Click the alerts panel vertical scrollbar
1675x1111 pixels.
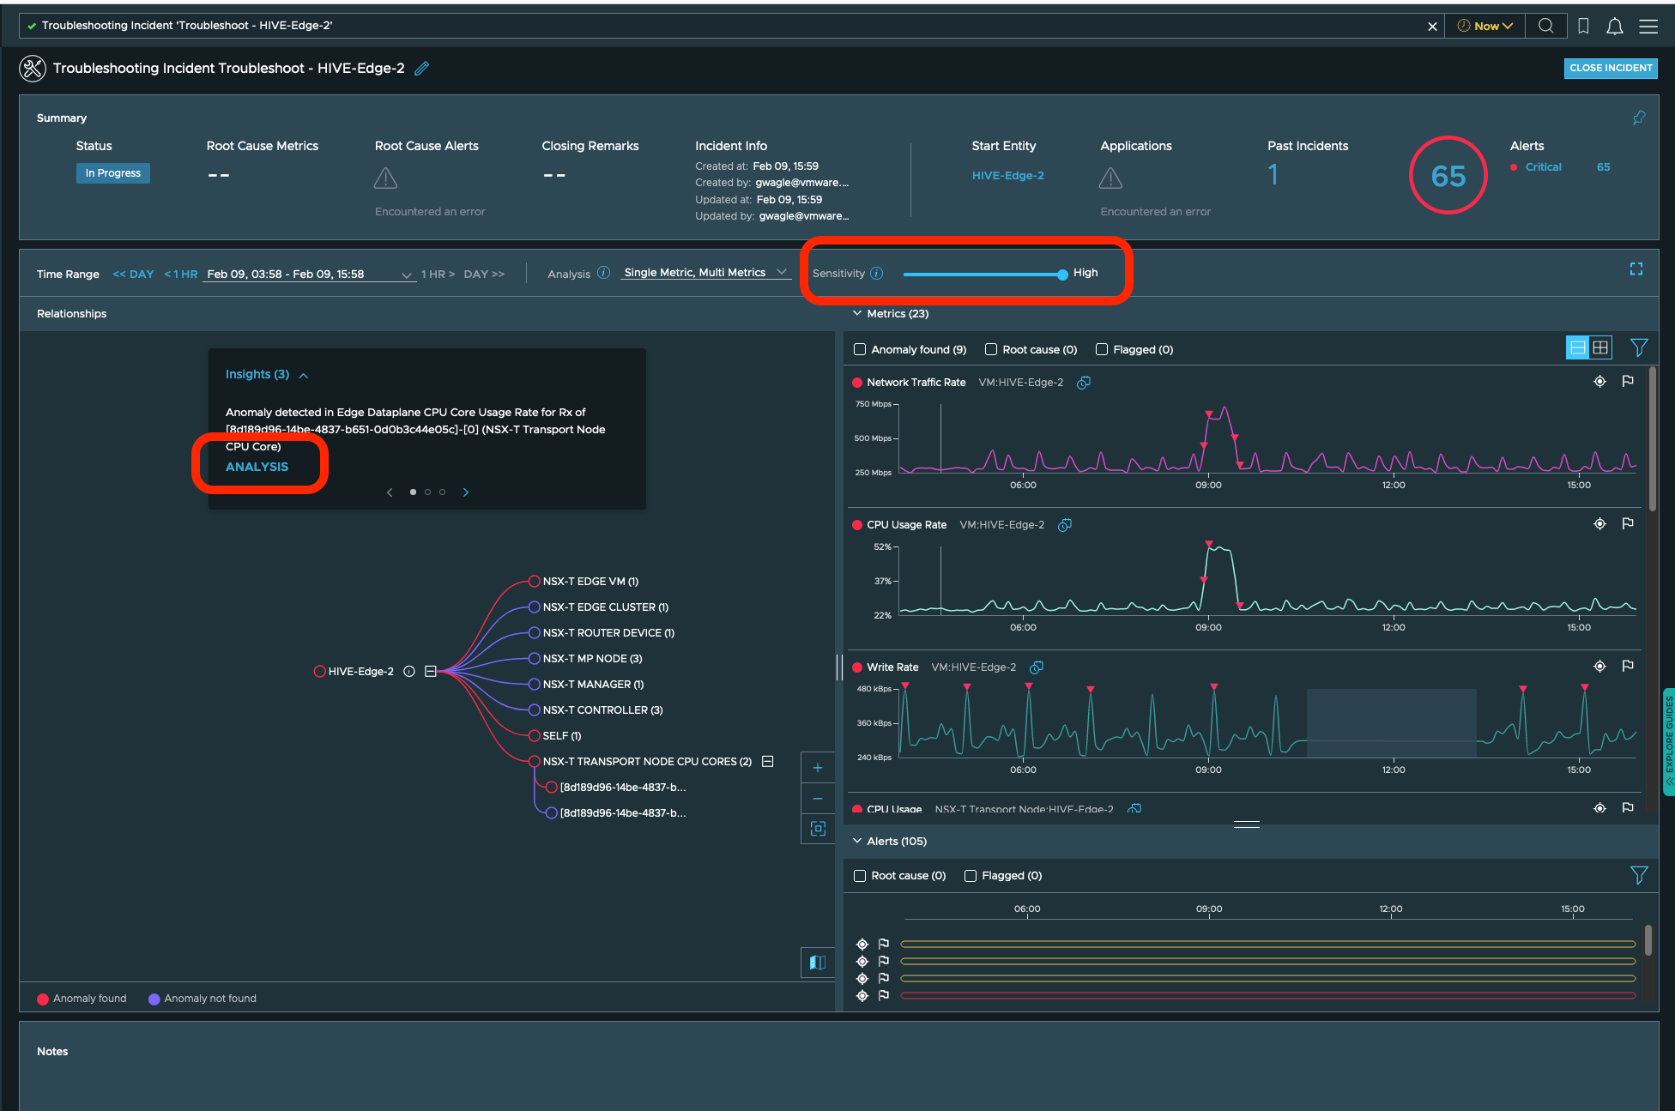pyautogui.click(x=1648, y=940)
